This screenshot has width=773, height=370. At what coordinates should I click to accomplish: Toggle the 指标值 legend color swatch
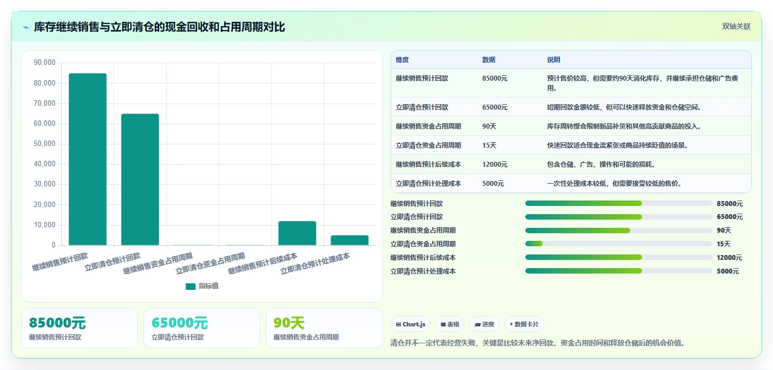190,286
